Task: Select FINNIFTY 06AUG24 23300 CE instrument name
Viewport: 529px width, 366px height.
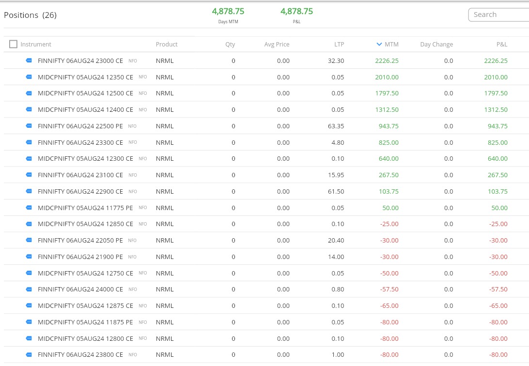Action: (80, 142)
